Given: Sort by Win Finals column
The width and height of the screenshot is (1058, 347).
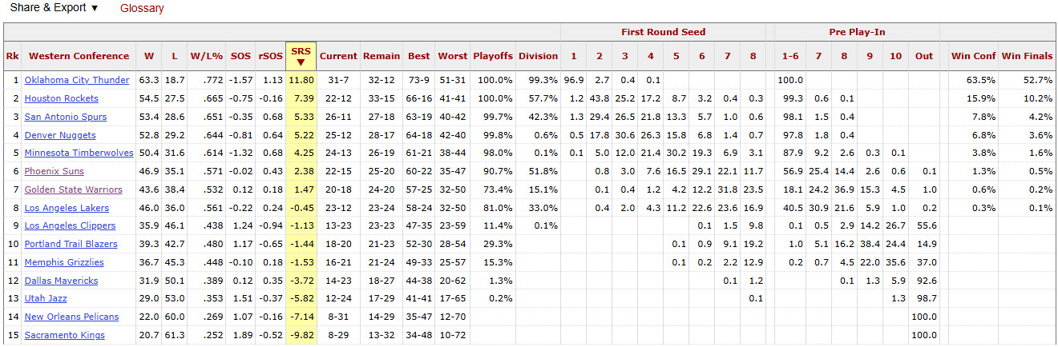Looking at the screenshot, I should pos(1027,56).
